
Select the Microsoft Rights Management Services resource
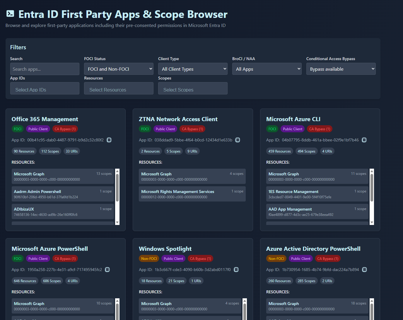[x=192, y=194]
